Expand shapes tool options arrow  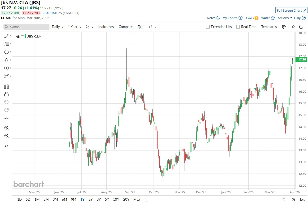pos(11,52)
